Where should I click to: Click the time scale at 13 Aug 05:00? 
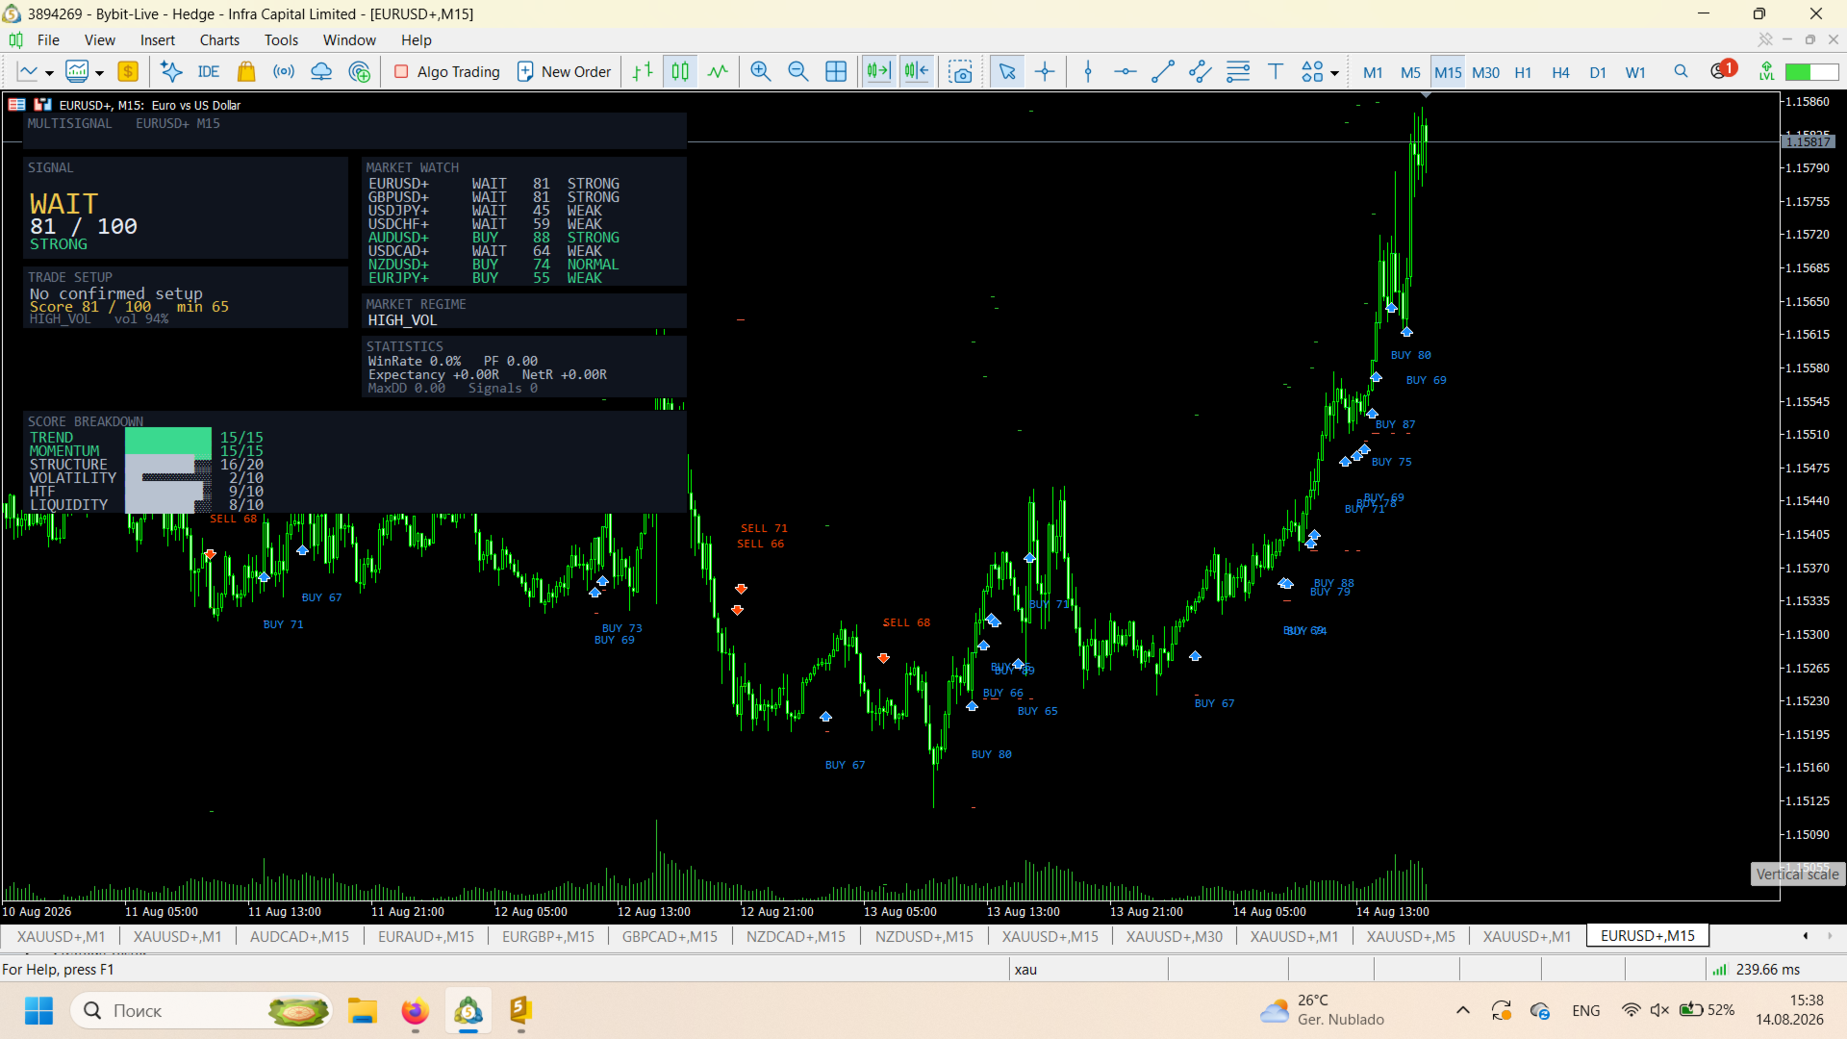(x=899, y=911)
